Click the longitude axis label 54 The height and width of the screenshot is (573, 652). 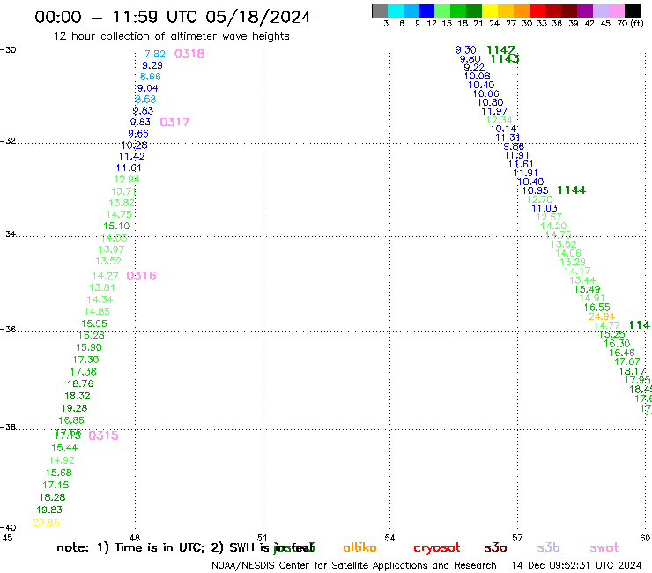[x=389, y=538]
